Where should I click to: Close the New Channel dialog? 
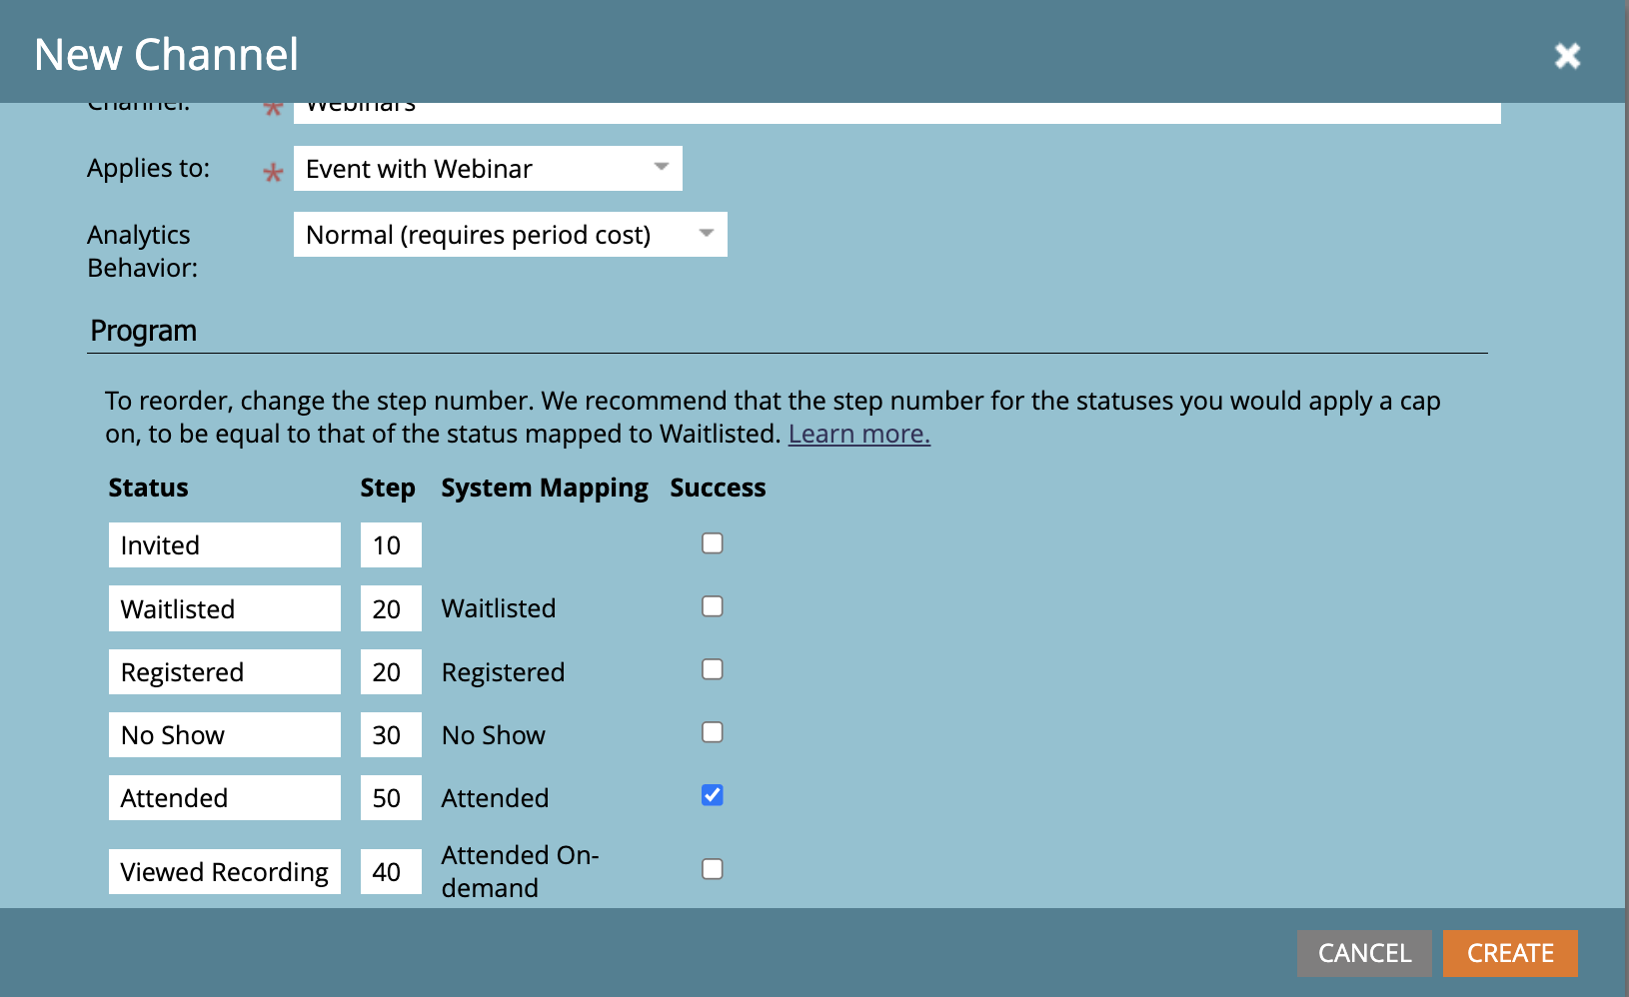point(1567,56)
